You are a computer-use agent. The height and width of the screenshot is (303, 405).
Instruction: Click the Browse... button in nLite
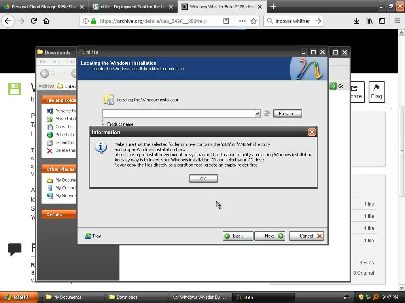(x=288, y=114)
